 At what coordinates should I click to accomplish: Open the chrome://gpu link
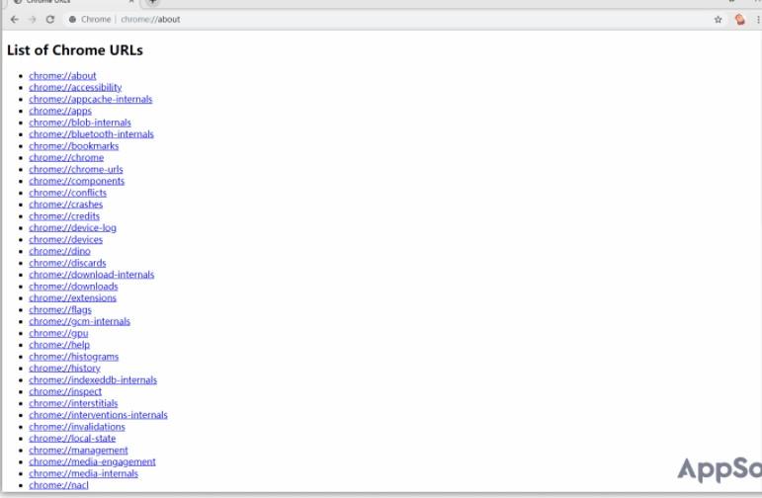point(58,333)
